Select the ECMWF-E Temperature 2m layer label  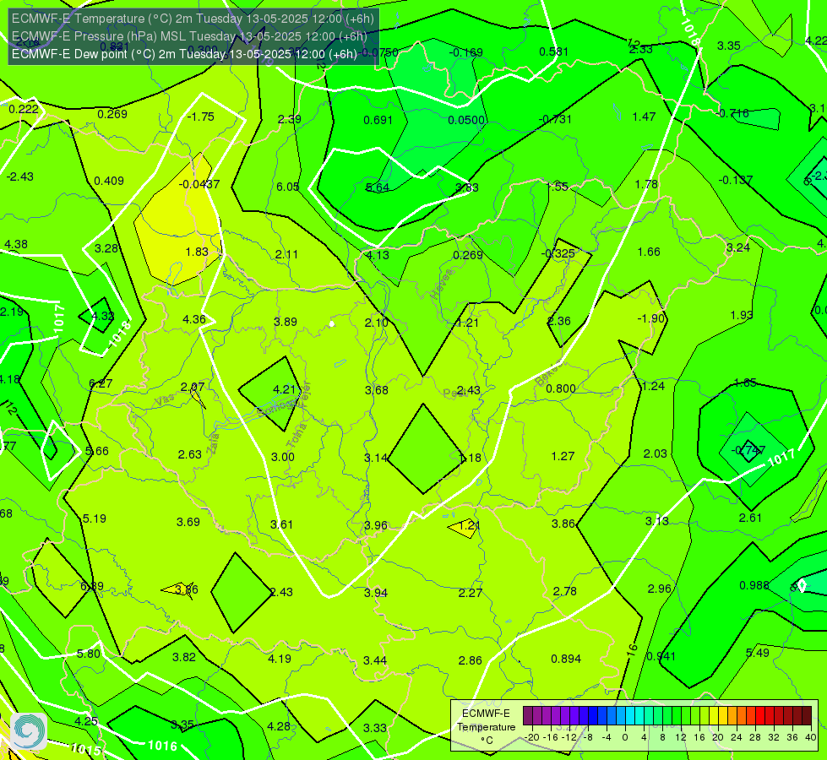click(x=193, y=19)
